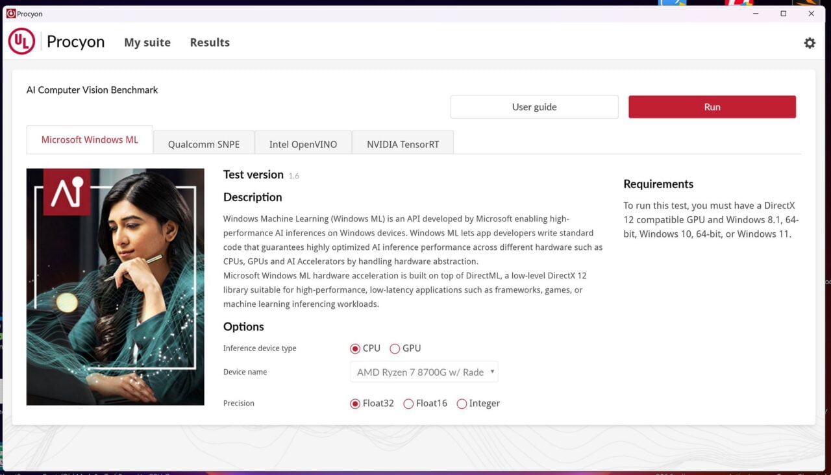Switch to the Microsoft Windows ML tab
This screenshot has height=475, width=831.
(90, 140)
